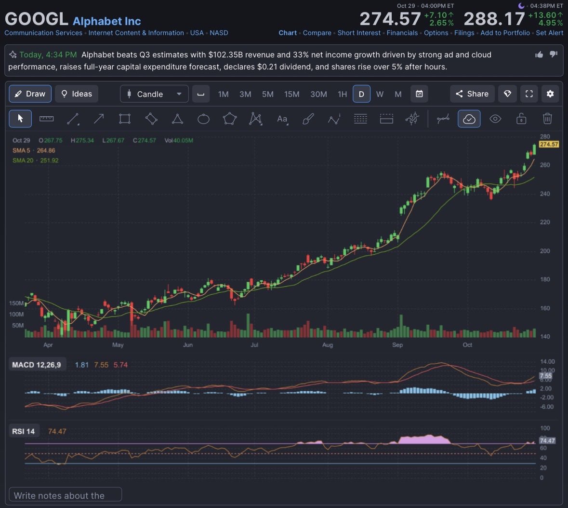
Task: Open the Candle chart type dropdown
Action: click(154, 94)
